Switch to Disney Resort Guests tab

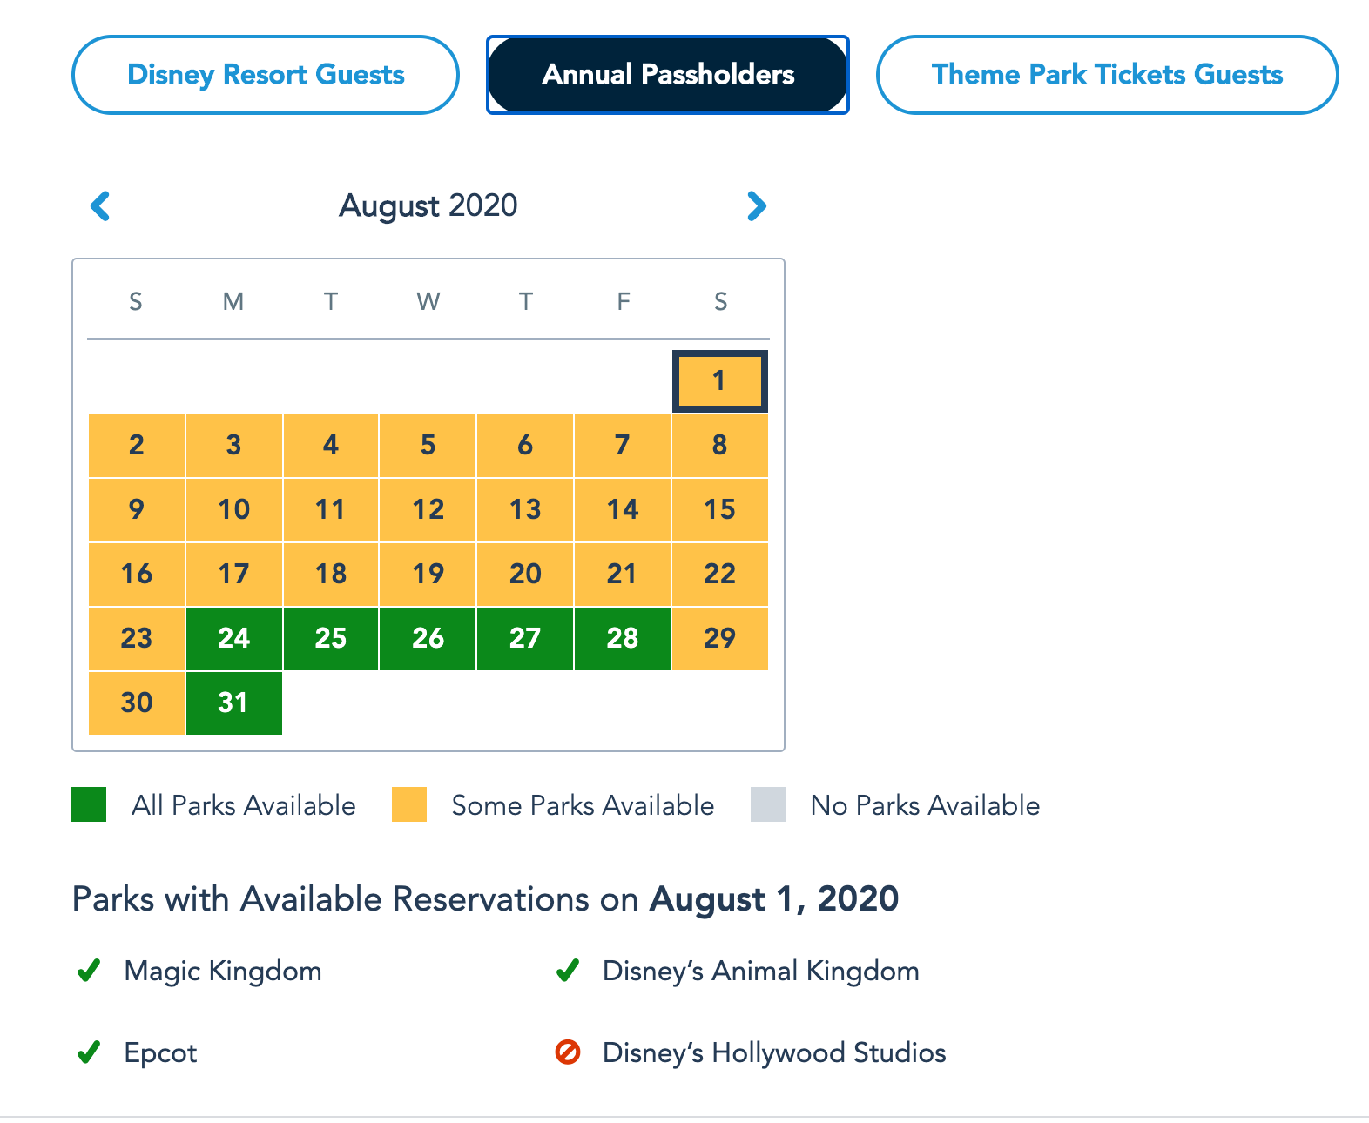tap(266, 75)
